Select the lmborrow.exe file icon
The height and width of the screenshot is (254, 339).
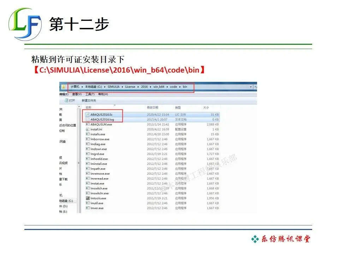pyautogui.click(x=88, y=139)
